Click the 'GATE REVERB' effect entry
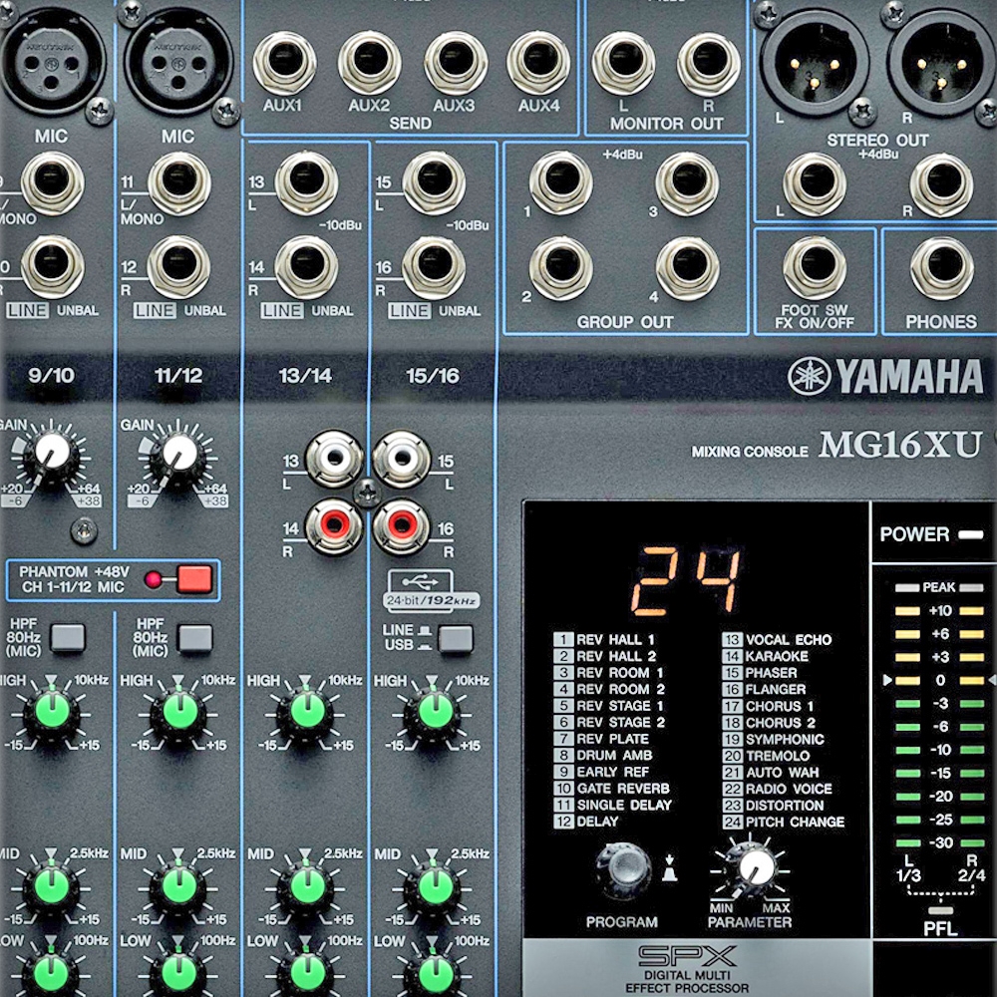The height and width of the screenshot is (997, 997). pyautogui.click(x=612, y=789)
